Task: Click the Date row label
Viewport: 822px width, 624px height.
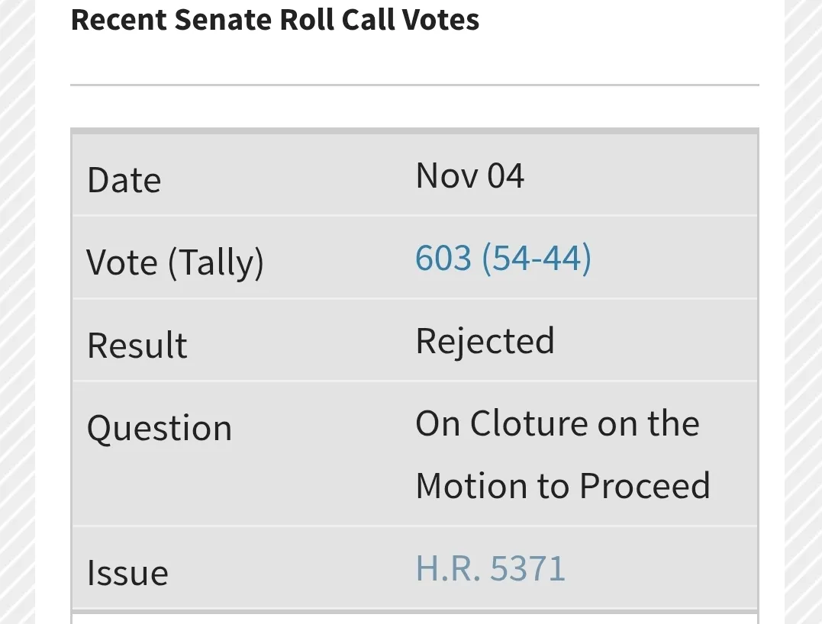Action: click(124, 181)
